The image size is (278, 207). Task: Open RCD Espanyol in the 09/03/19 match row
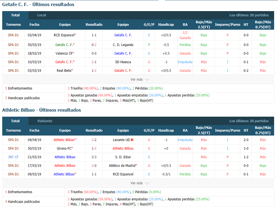point(123,174)
